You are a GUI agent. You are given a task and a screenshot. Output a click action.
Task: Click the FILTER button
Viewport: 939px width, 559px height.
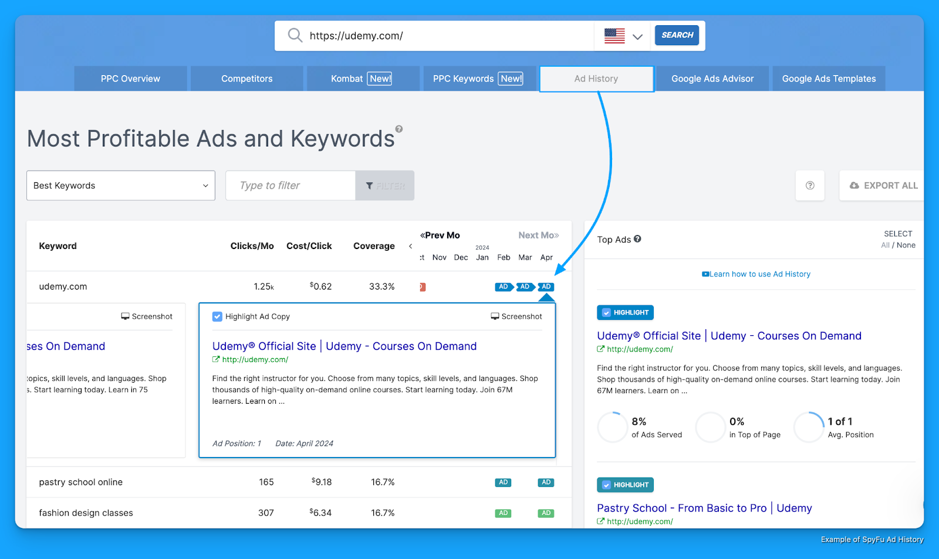(x=385, y=186)
